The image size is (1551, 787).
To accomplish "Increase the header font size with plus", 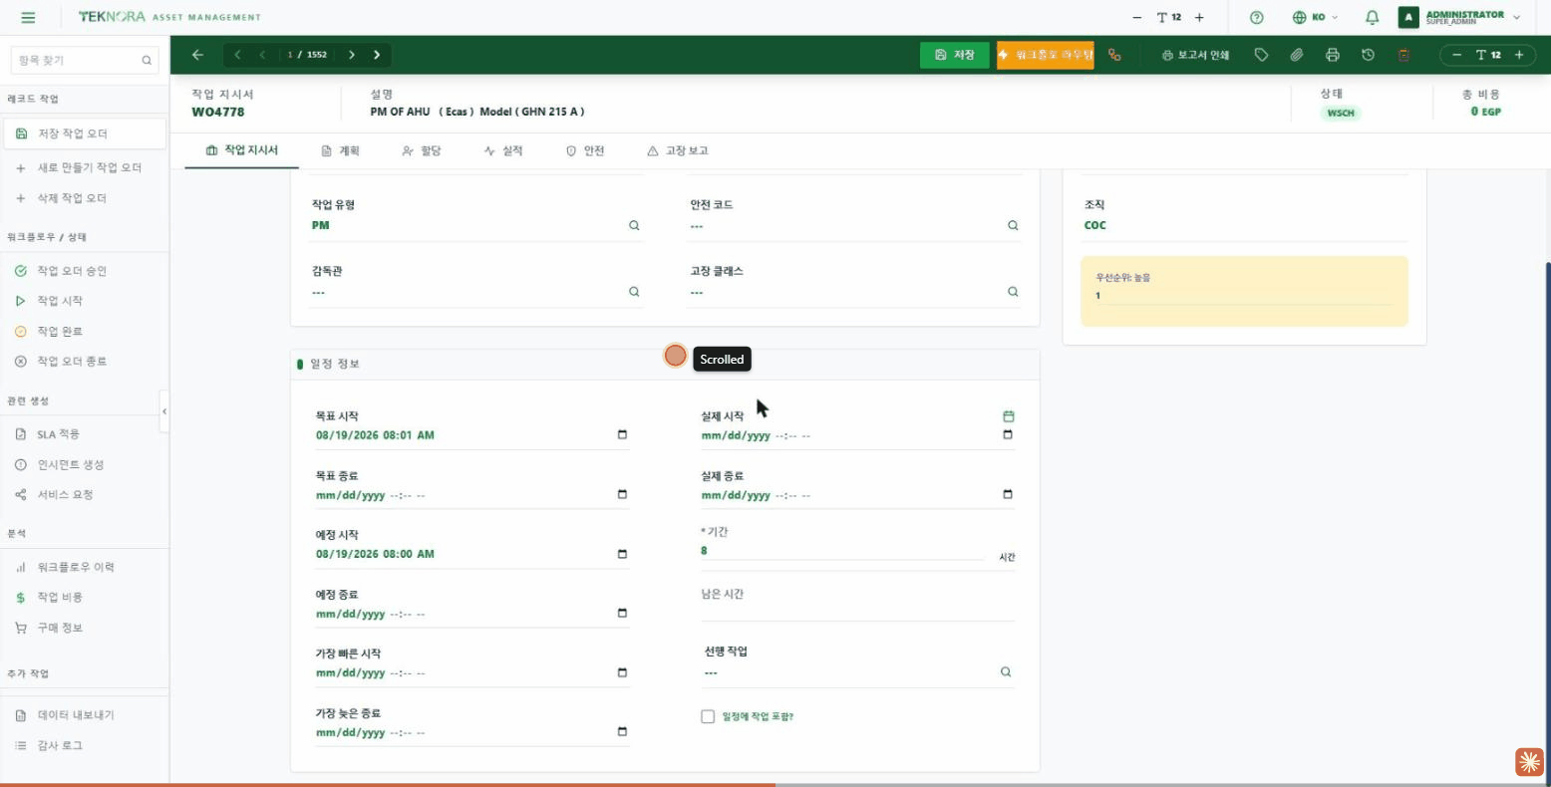I will pos(1199,17).
